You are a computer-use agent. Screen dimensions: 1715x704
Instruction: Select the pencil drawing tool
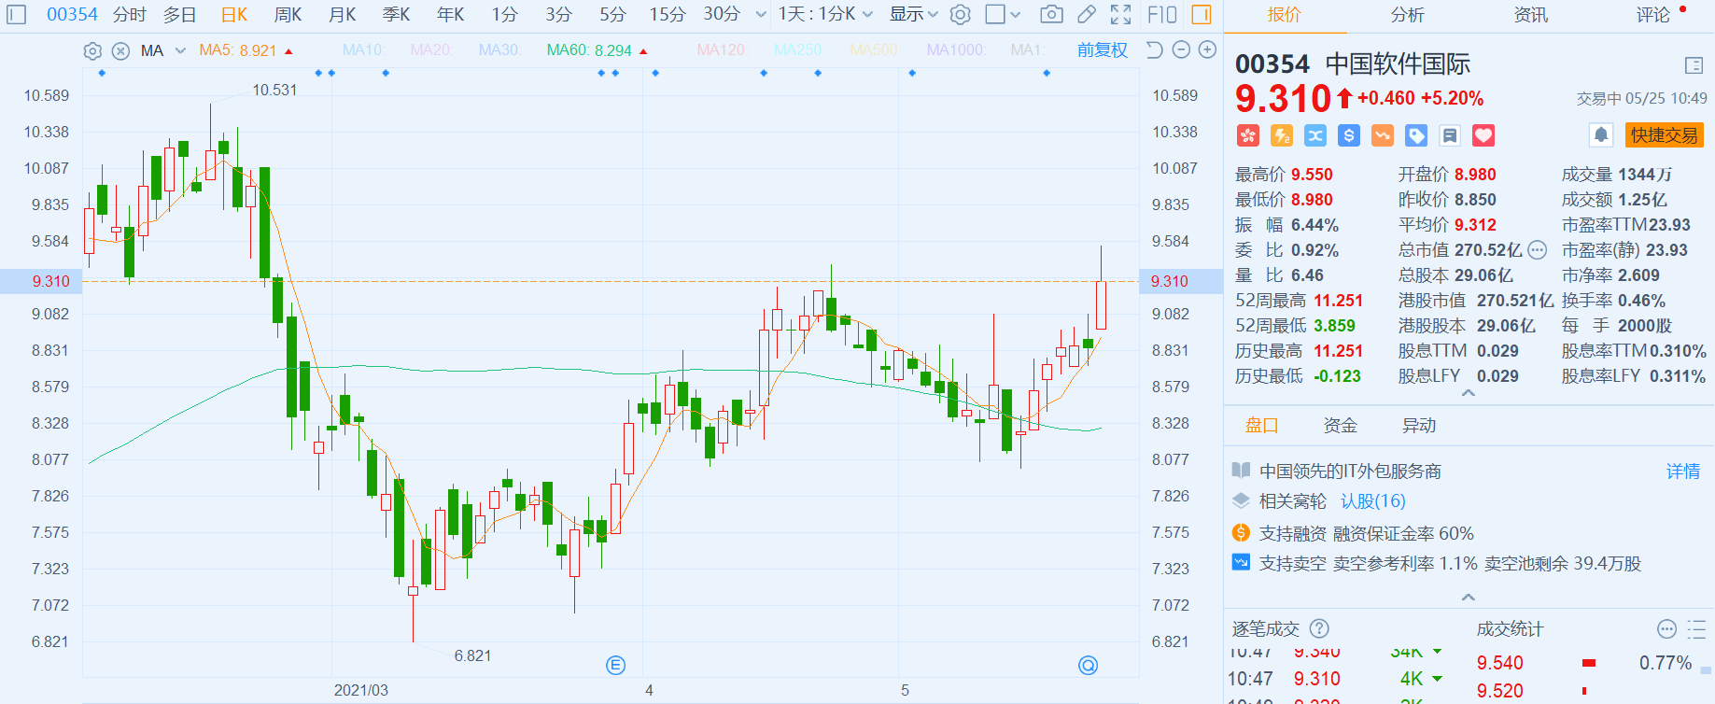coord(1086,14)
